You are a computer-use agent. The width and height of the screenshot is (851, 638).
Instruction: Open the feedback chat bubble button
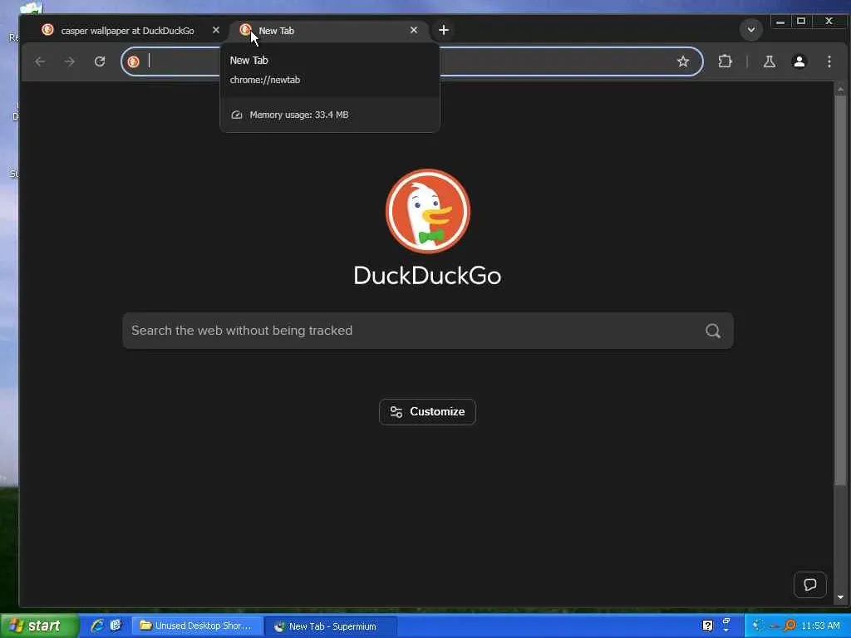(x=809, y=584)
